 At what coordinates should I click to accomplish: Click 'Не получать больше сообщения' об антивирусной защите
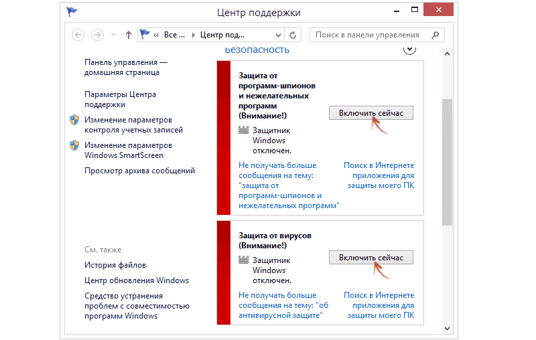coord(283,305)
